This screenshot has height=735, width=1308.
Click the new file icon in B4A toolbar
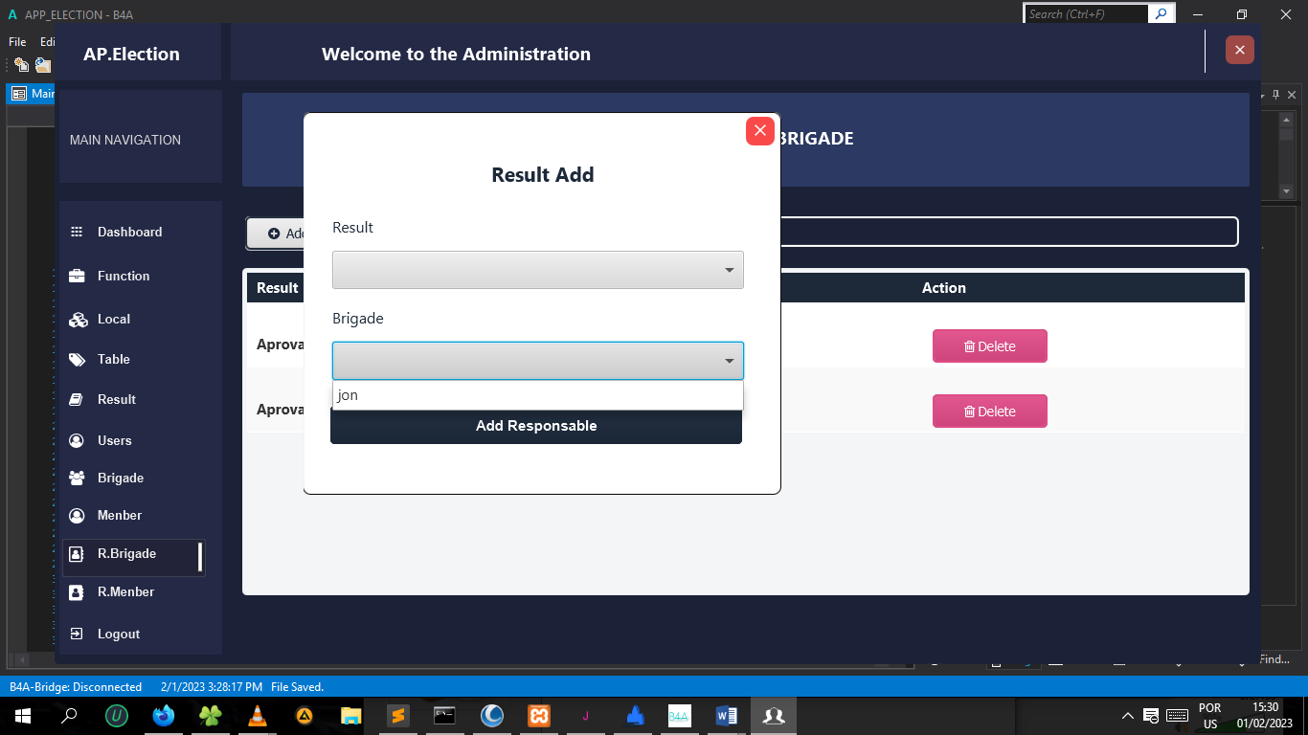(21, 65)
